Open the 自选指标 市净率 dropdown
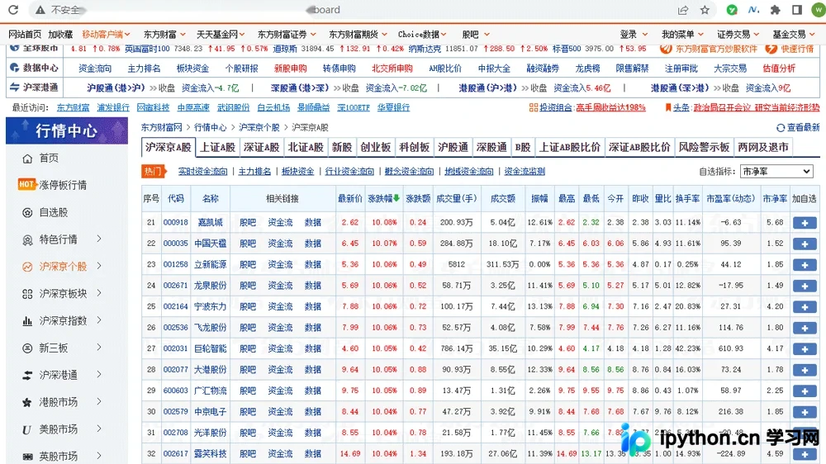 click(x=776, y=171)
